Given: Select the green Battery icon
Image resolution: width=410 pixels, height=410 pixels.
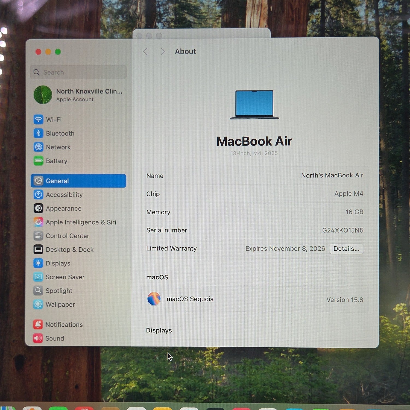Looking at the screenshot, I should tap(39, 161).
